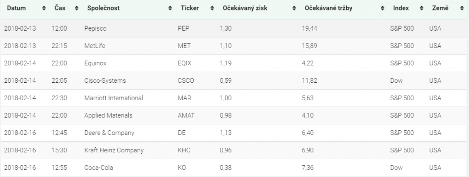Select the Datum column header text
Viewport: 469px width, 177px height.
tap(16, 8)
